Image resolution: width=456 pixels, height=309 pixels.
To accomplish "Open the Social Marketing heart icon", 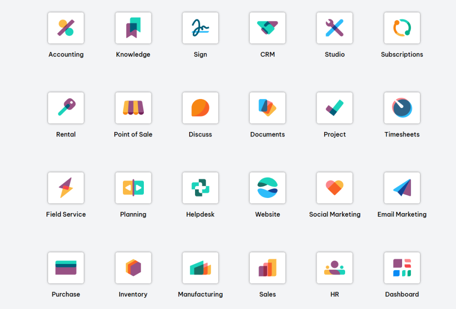I will click(335, 188).
